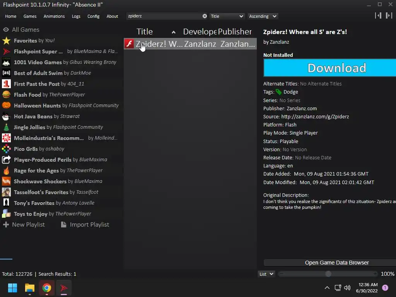The width and height of the screenshot is (396, 297).
Task: Select Pico Gr8s playlist icon
Action: [x=6, y=149]
